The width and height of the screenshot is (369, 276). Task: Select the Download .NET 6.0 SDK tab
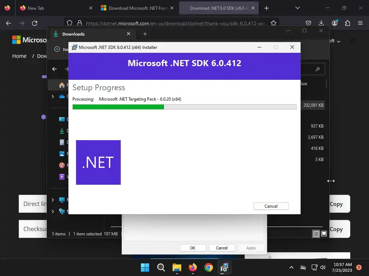[x=219, y=8]
